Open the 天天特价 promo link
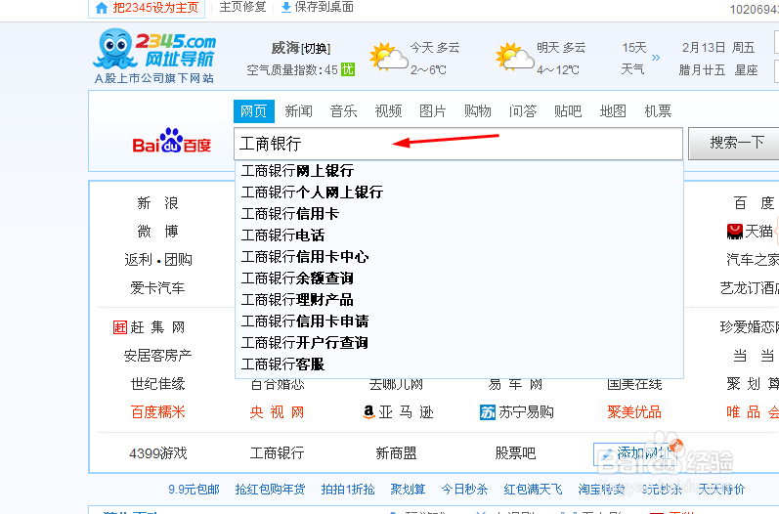The width and height of the screenshot is (779, 514). click(721, 490)
